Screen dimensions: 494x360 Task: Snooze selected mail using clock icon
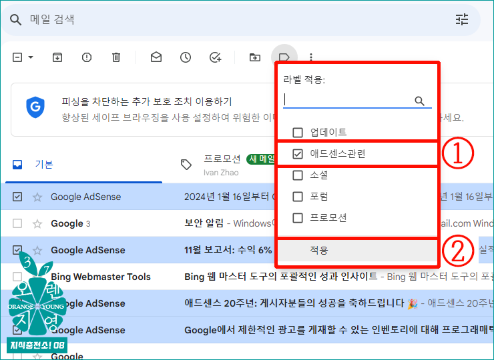point(186,57)
